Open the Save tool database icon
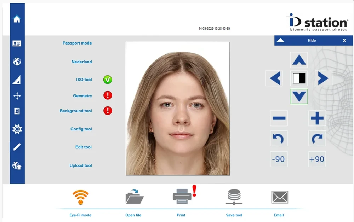The image size is (354, 222). click(x=234, y=197)
